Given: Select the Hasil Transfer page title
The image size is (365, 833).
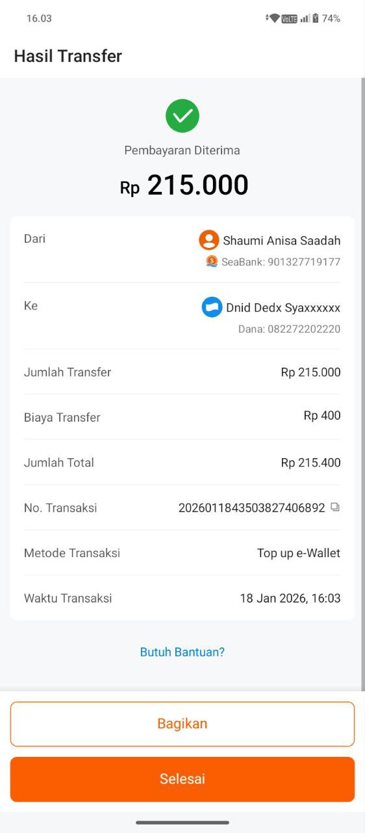Looking at the screenshot, I should click(68, 56).
